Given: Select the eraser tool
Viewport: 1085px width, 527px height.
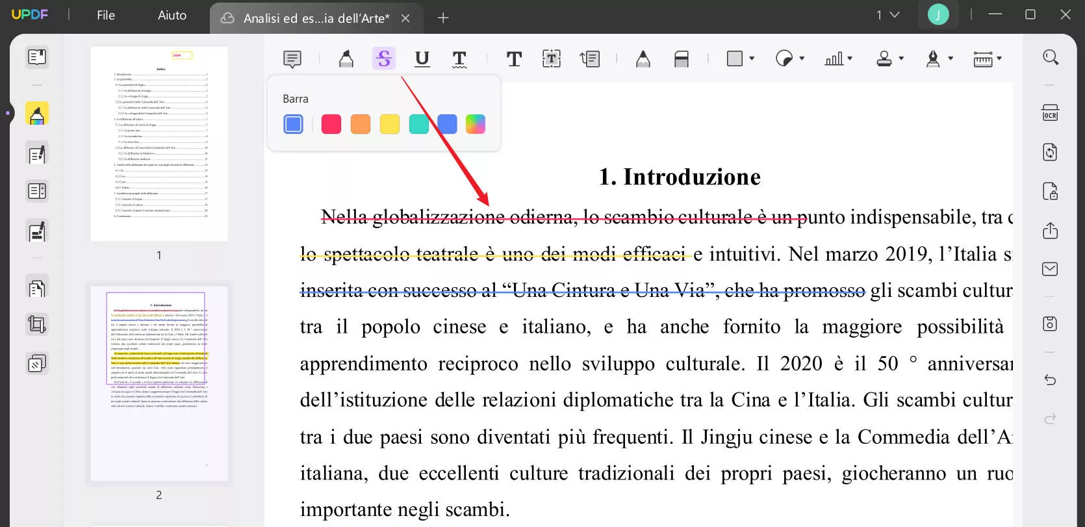Looking at the screenshot, I should tap(682, 59).
